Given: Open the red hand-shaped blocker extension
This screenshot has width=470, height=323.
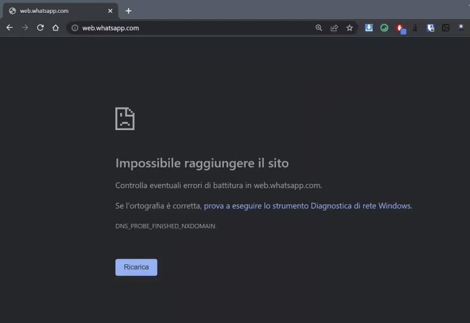Looking at the screenshot, I should coord(400,28).
